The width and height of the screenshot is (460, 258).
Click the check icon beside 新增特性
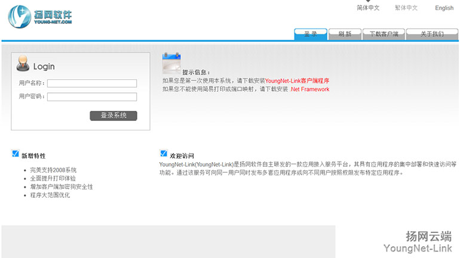click(x=16, y=154)
